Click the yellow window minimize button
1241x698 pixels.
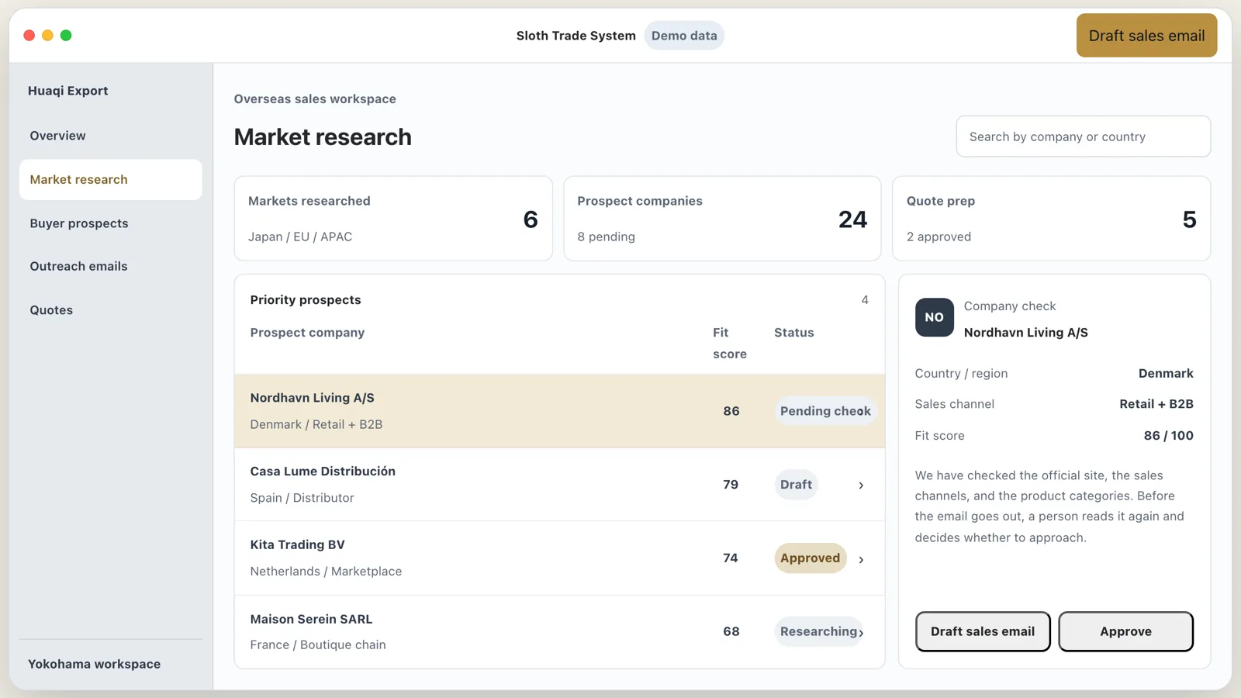tap(47, 36)
